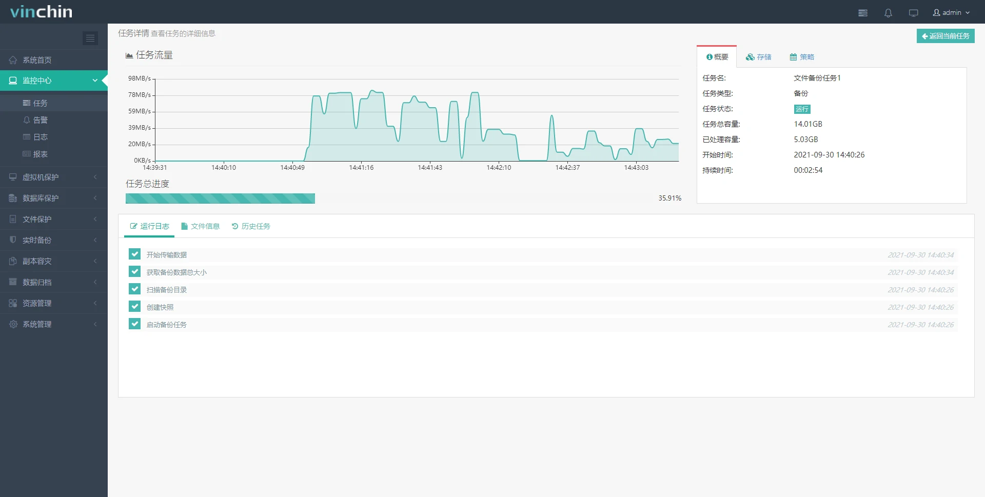
Task: Click the 98MB/s axis label
Action: click(x=140, y=78)
